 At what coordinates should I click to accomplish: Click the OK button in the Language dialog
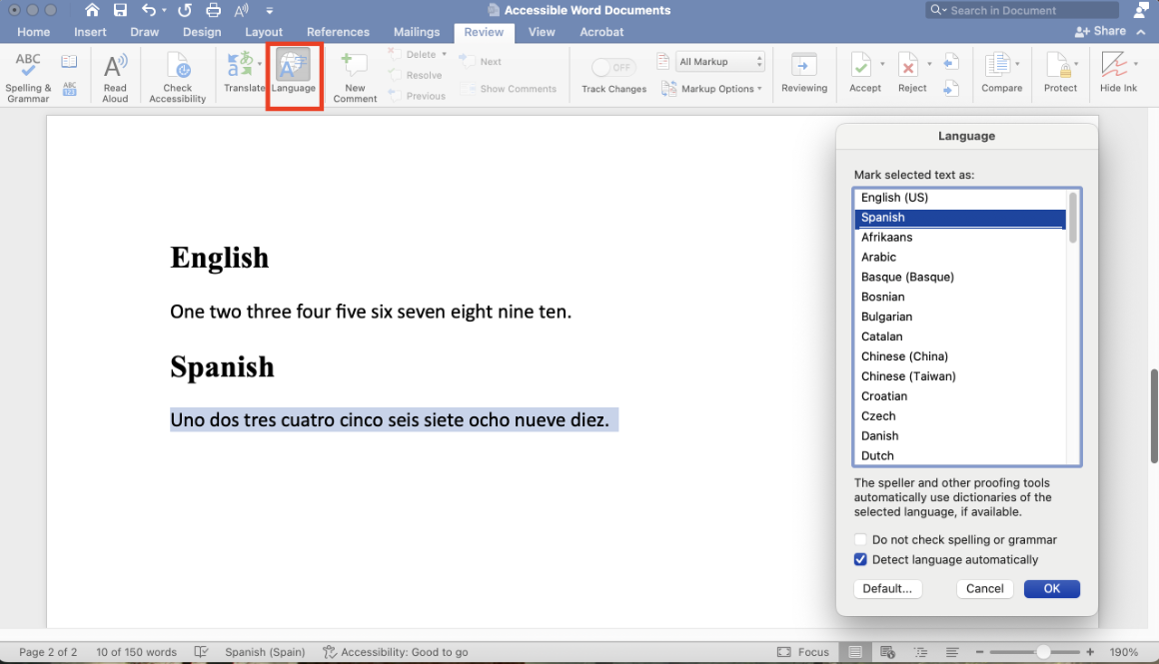1051,589
